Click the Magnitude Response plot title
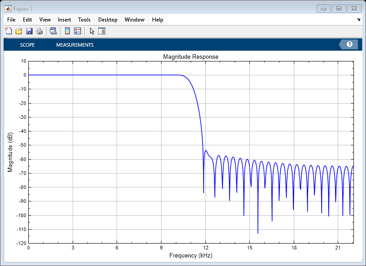 [191, 57]
